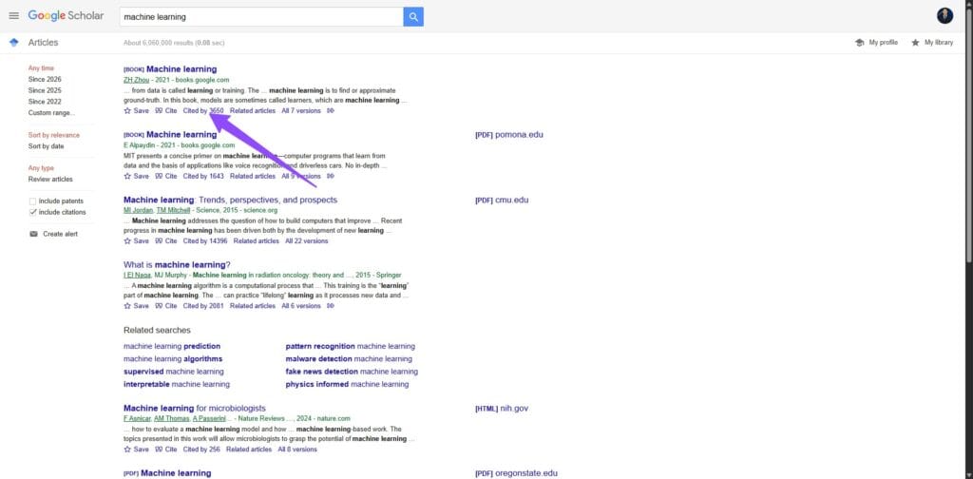Enable the include patents checkbox
973x479 pixels.
click(x=33, y=201)
